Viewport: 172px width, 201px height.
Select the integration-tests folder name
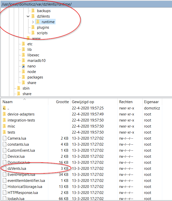(x=21, y=120)
